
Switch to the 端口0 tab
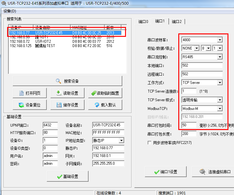(143, 22)
